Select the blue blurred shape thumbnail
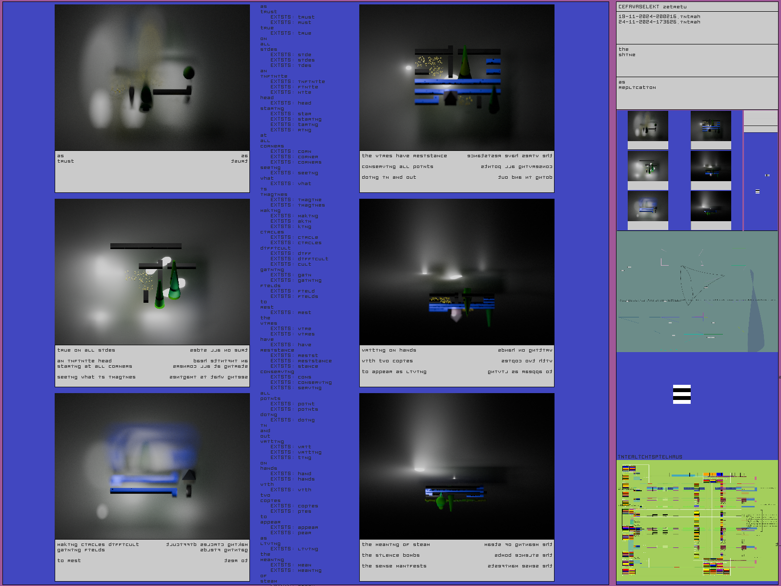 [648, 207]
